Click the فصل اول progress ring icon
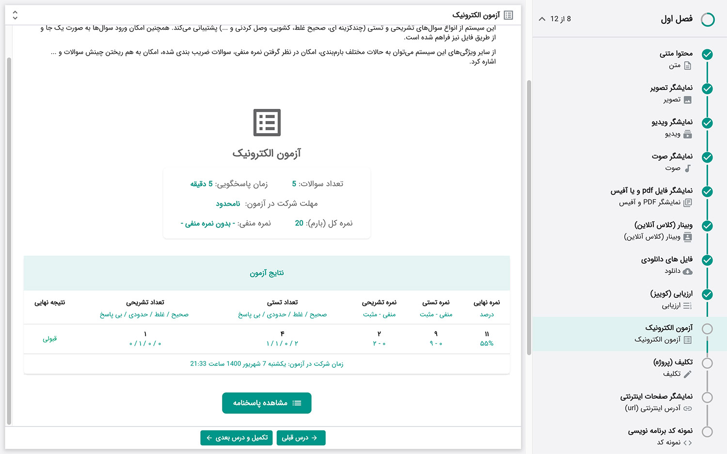Viewport: 727px width, 454px height. 708,19
